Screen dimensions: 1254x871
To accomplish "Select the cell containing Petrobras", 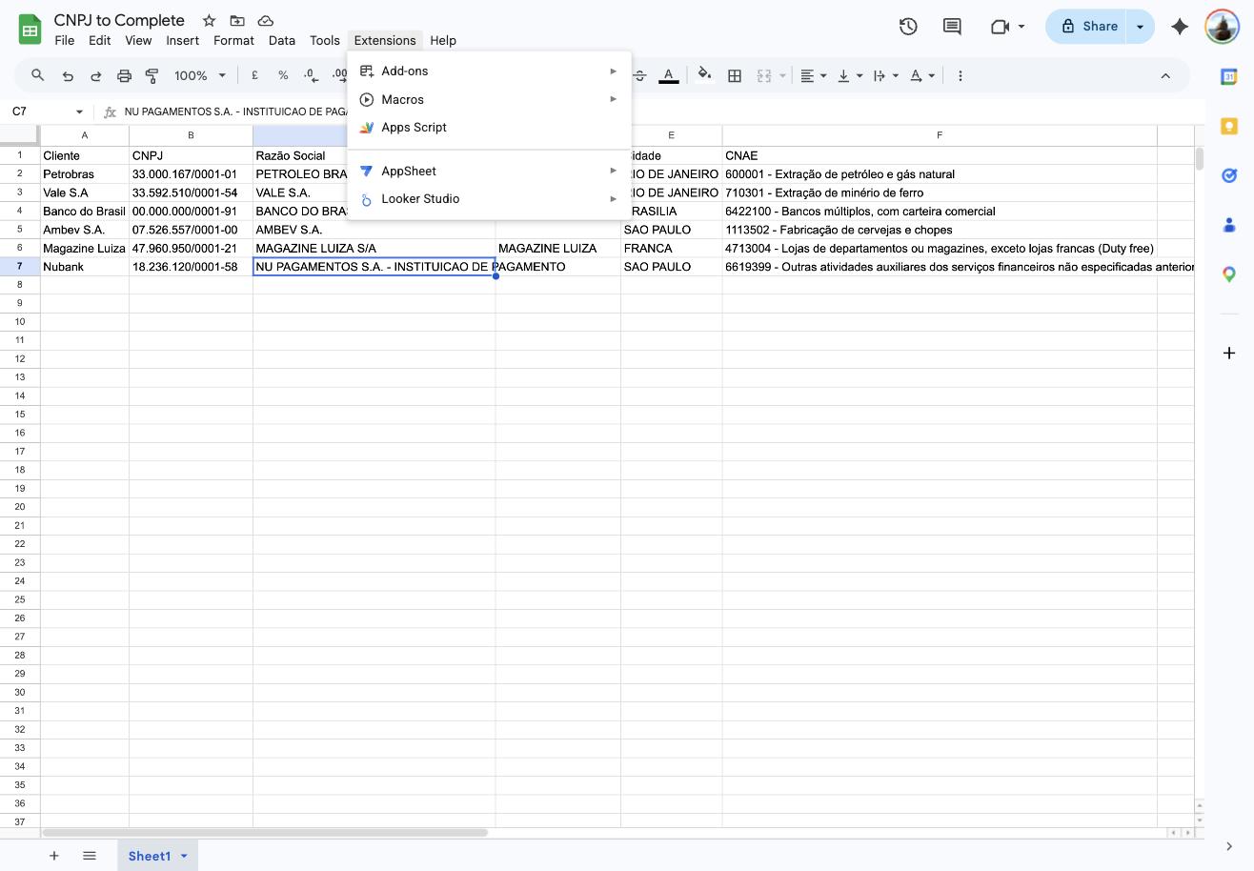I will 85,174.
